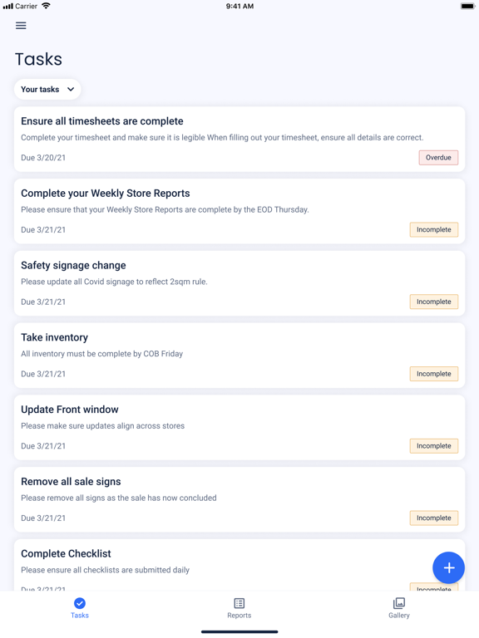Expand the Your tasks filter dropdown
The height and width of the screenshot is (638, 479).
[x=47, y=89]
